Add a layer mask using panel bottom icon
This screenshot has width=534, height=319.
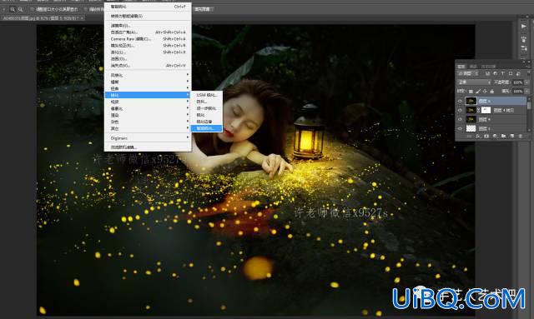(486, 136)
